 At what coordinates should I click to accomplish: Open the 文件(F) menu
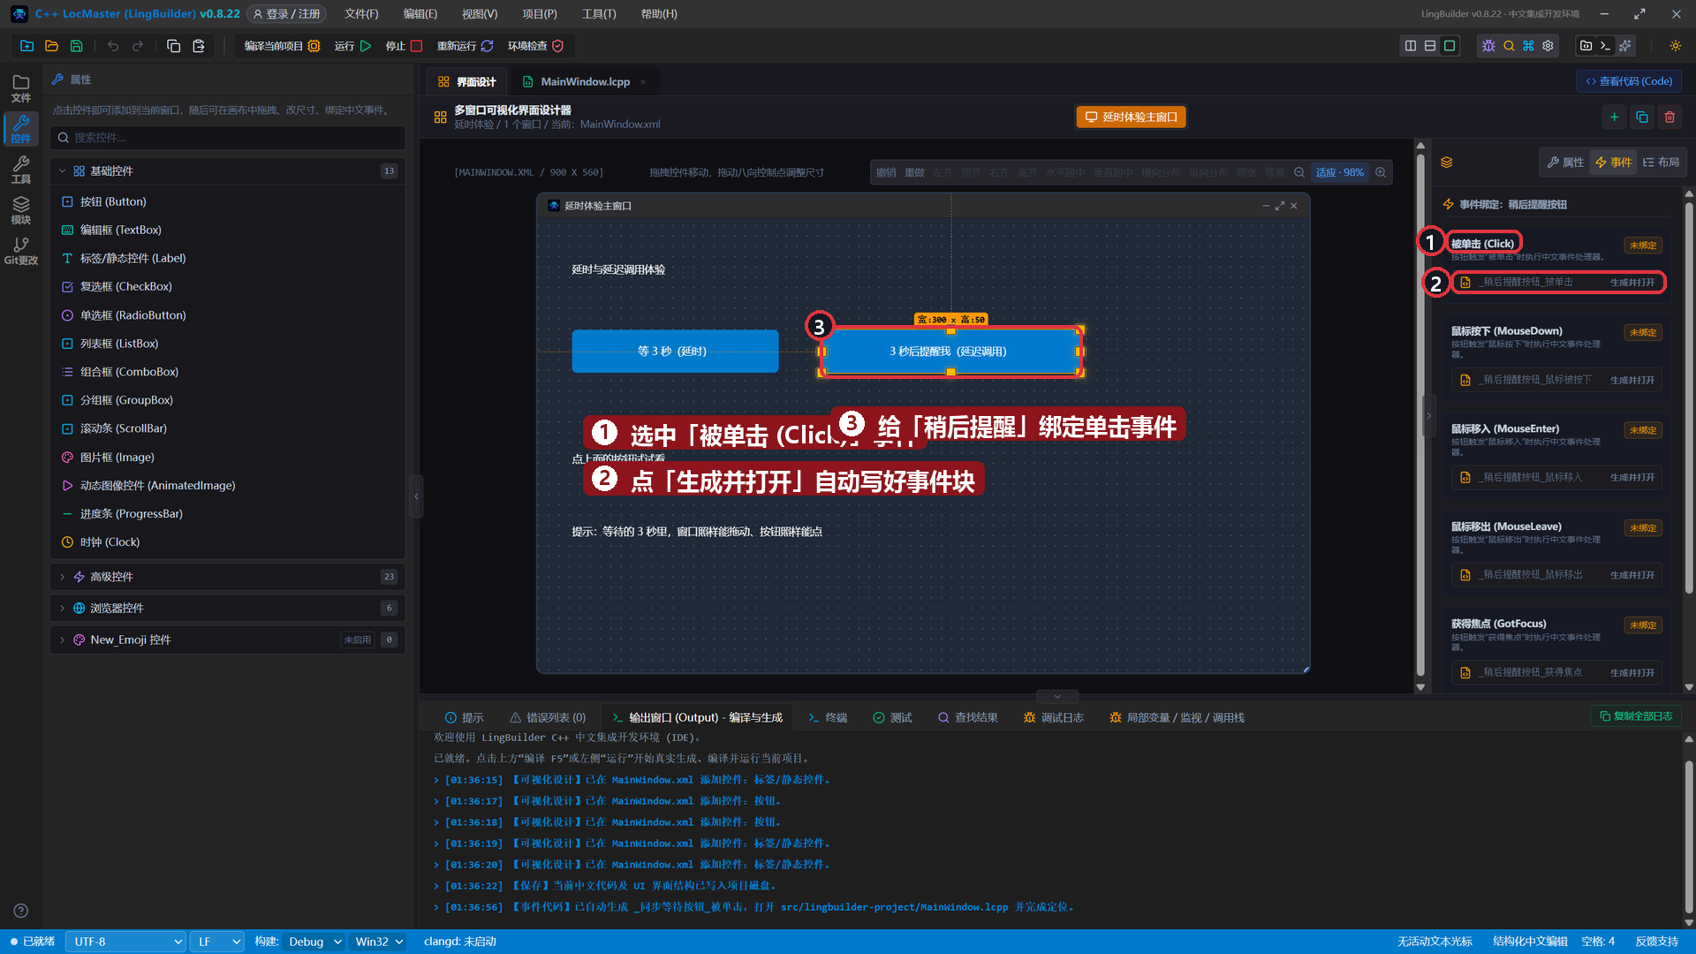pyautogui.click(x=361, y=14)
